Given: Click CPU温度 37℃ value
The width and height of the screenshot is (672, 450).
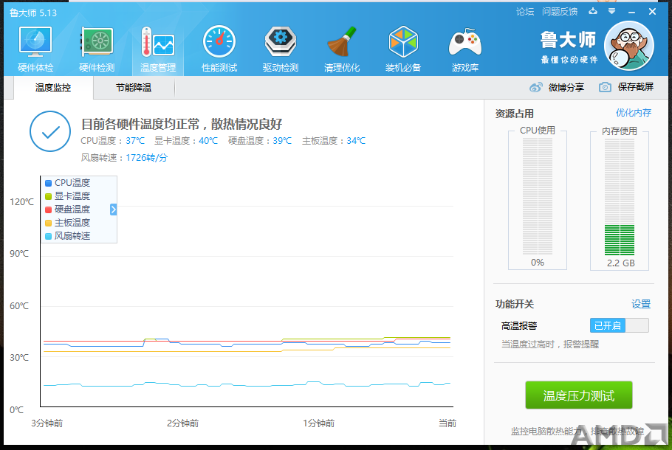Looking at the screenshot, I should (135, 141).
